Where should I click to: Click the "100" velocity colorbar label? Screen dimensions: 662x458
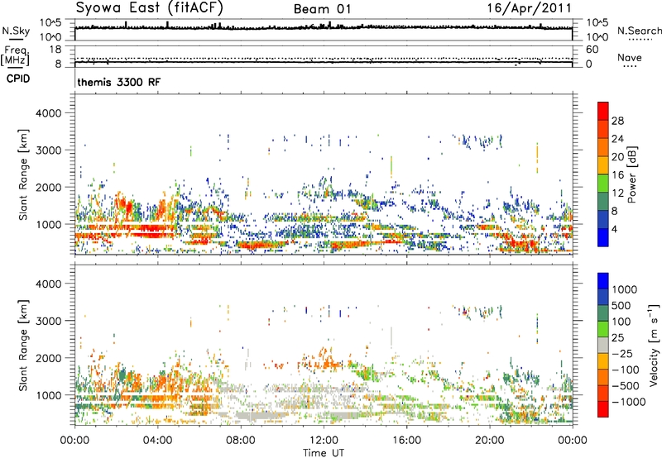621,322
